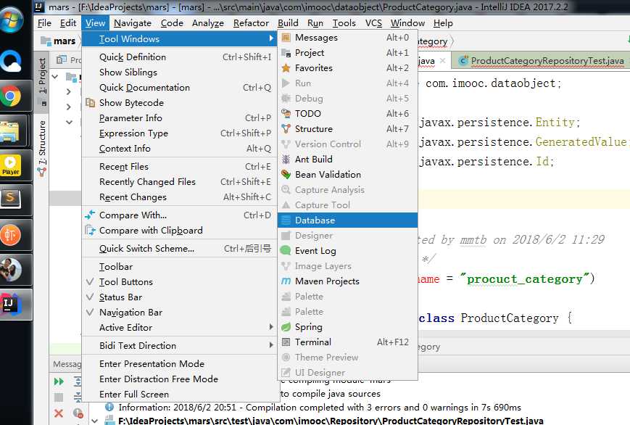630x425 pixels.
Task: Click the mars breadcrumb in navigation bar
Action: [59, 41]
